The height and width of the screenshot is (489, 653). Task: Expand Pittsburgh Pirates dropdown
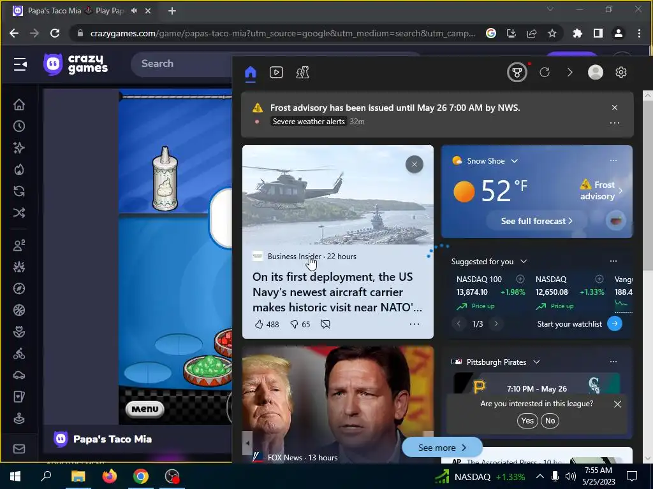click(x=537, y=362)
